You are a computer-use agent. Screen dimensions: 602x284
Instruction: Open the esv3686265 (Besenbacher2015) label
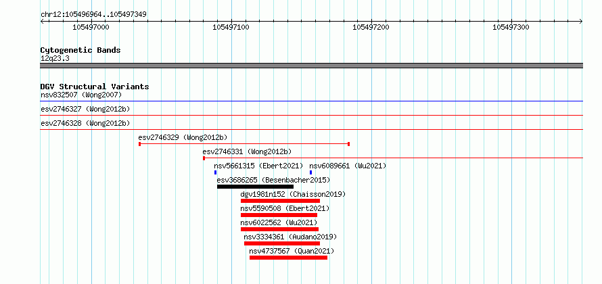coord(273,180)
